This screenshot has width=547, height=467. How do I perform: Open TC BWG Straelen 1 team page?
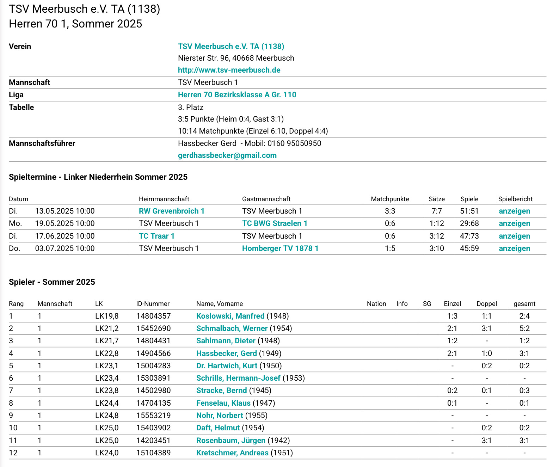pos(275,223)
